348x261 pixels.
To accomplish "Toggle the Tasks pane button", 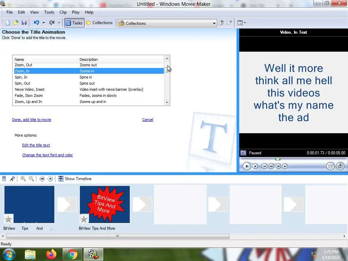I will tap(74, 23).
